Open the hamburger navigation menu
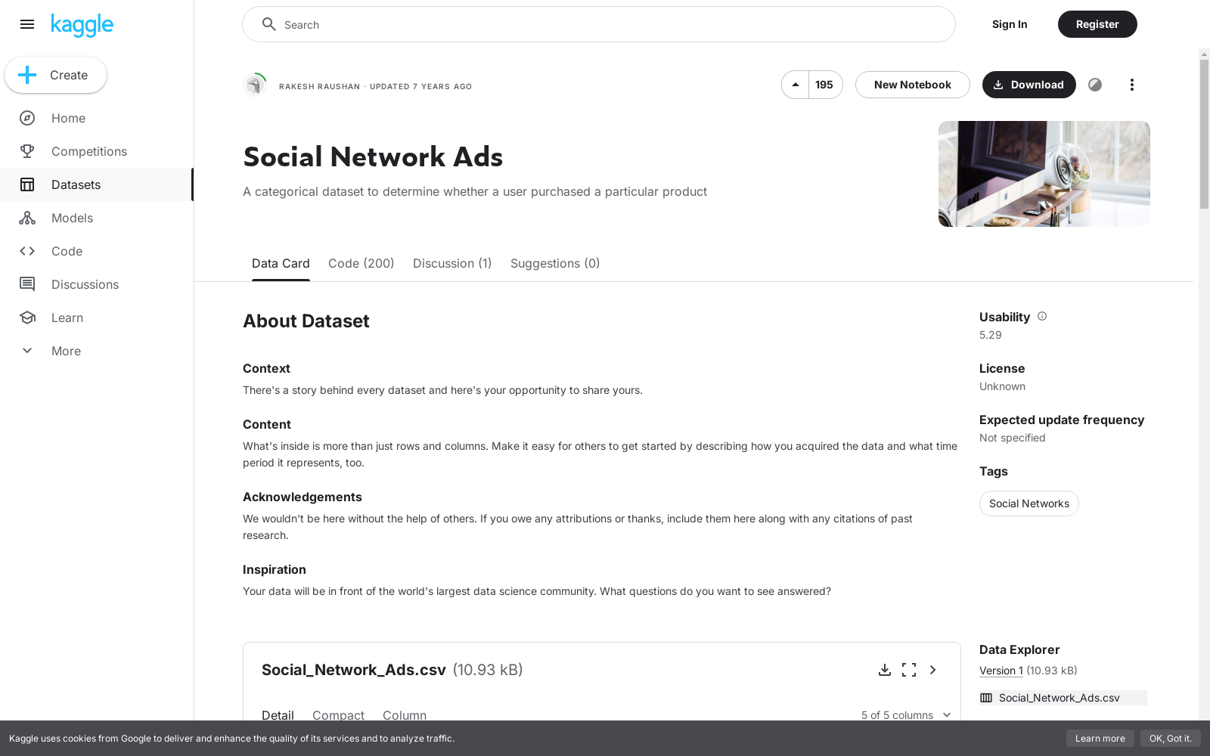 [x=27, y=24]
